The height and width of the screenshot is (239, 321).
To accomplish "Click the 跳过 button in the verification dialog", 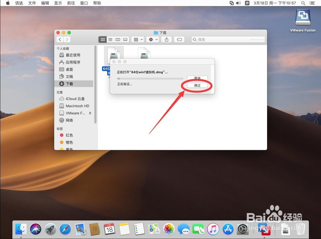I will point(197,85).
